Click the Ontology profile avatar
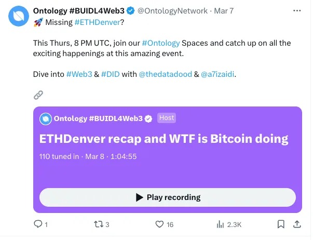 coord(18,16)
